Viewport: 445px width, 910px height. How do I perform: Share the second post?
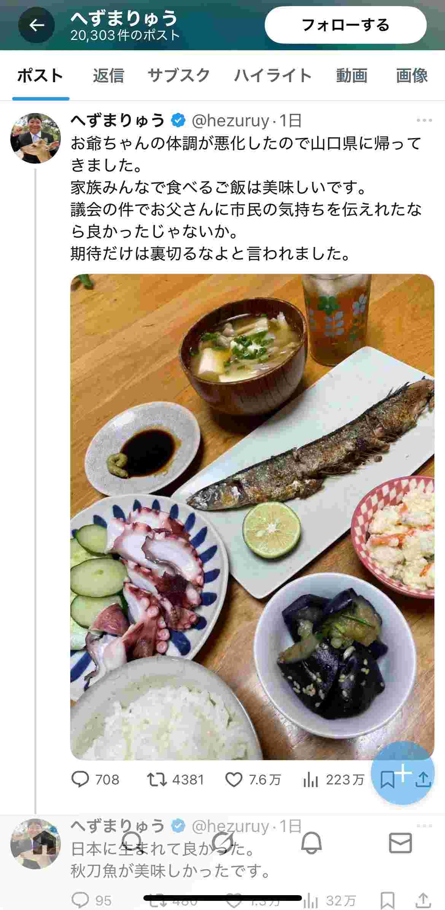(423, 900)
